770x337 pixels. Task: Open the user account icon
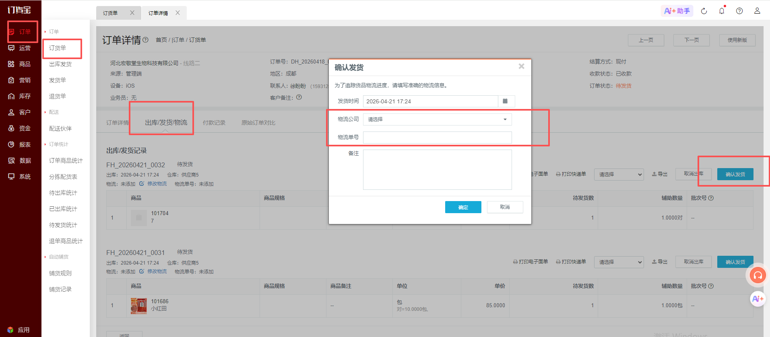pyautogui.click(x=757, y=11)
